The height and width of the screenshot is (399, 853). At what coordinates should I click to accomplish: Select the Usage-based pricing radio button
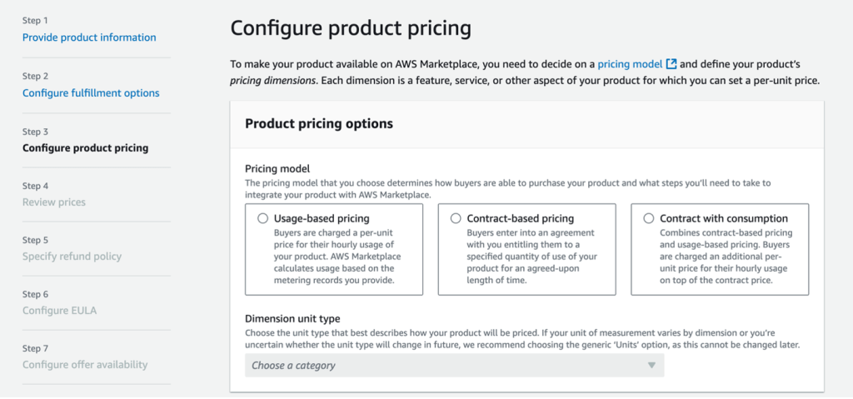[262, 218]
